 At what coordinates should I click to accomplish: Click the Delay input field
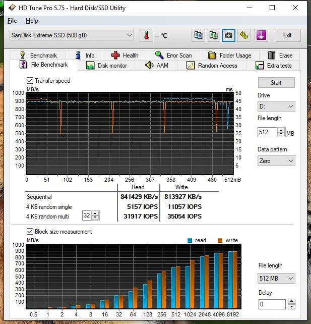[272, 304]
